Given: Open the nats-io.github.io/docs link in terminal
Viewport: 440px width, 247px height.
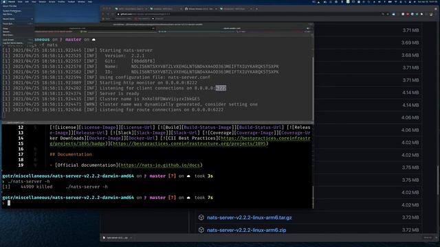Looking at the screenshot, I should pyautogui.click(x=160, y=165).
